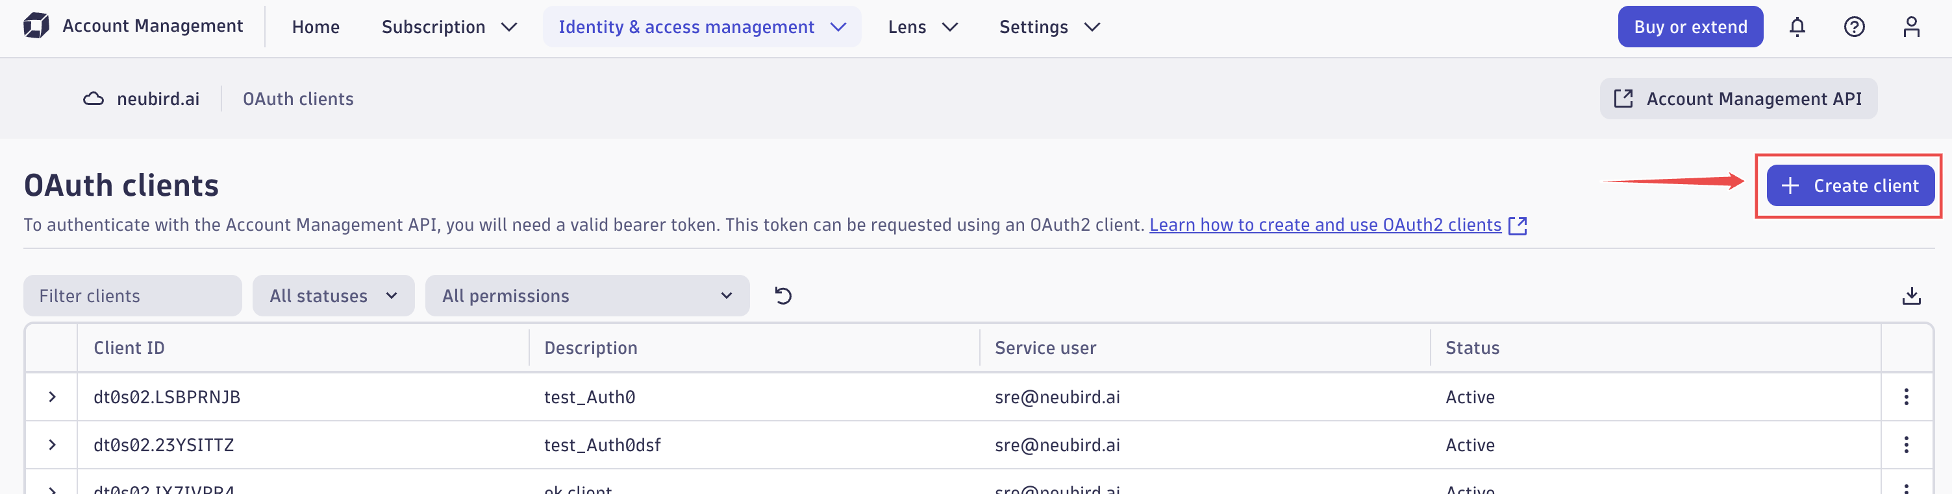Expand the dt0s02.LSBPRNJB client row
The width and height of the screenshot is (1952, 494).
pos(51,396)
